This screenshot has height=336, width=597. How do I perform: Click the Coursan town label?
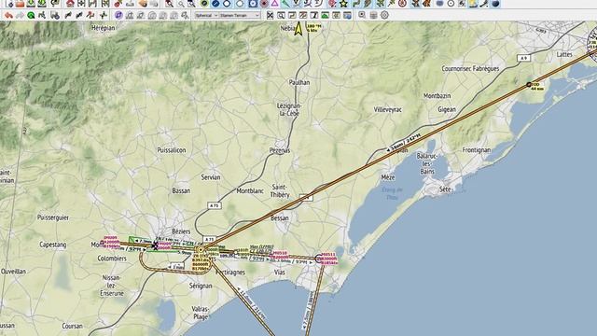pos(73,326)
